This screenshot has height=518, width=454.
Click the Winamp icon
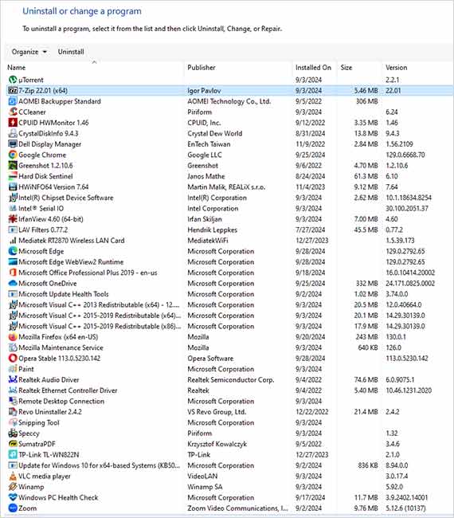pos(13,487)
